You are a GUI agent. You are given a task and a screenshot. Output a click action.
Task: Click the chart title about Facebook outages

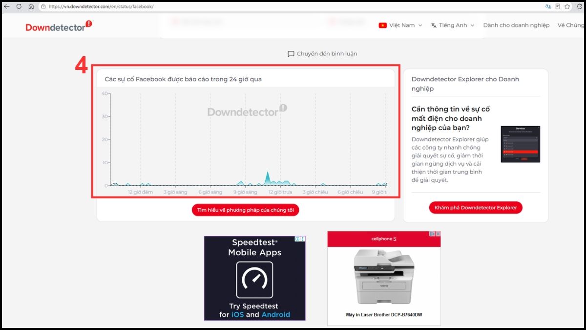tap(183, 79)
